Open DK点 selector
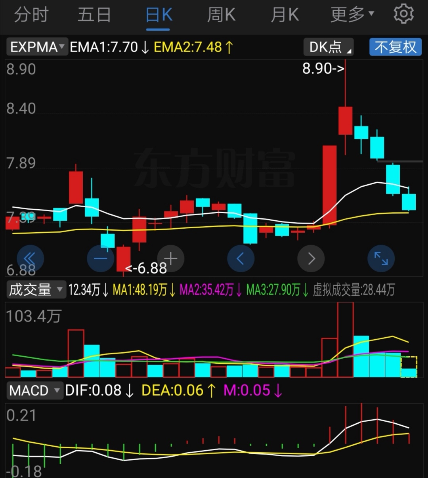 pyautogui.click(x=329, y=47)
